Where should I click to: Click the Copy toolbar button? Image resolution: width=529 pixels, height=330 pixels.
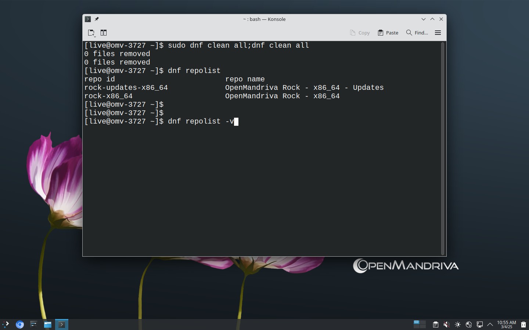tap(360, 33)
